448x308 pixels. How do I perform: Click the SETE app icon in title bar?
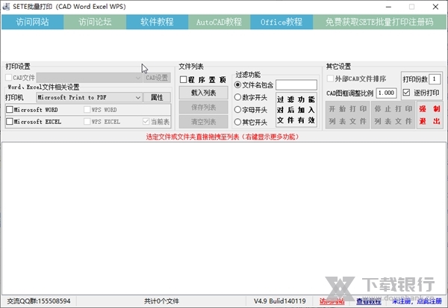click(6, 7)
